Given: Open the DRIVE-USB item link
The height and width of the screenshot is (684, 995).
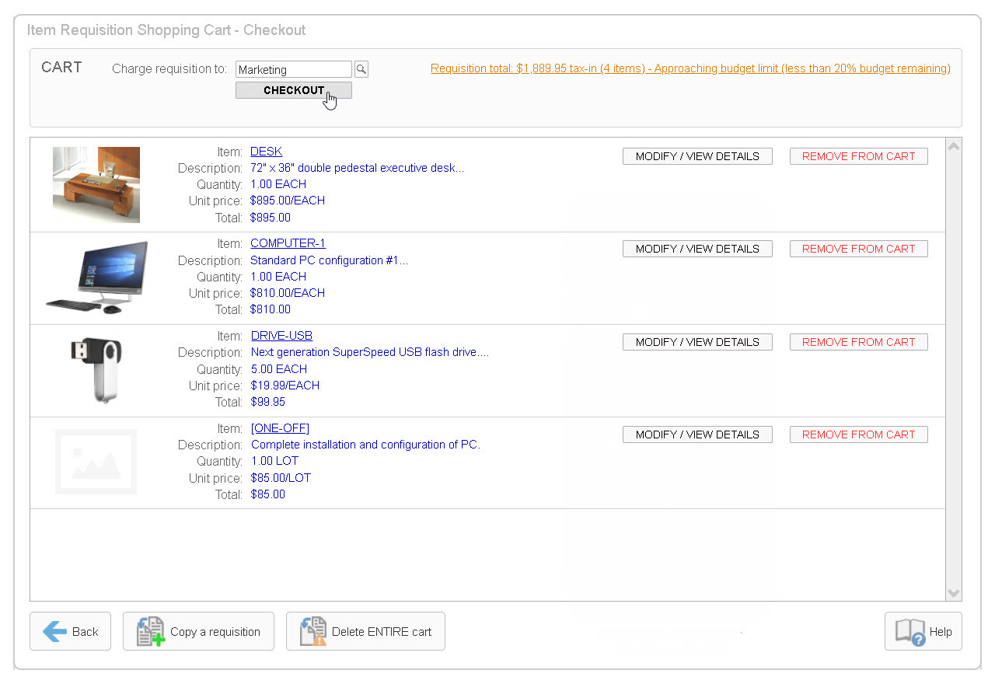Looking at the screenshot, I should pyautogui.click(x=281, y=336).
